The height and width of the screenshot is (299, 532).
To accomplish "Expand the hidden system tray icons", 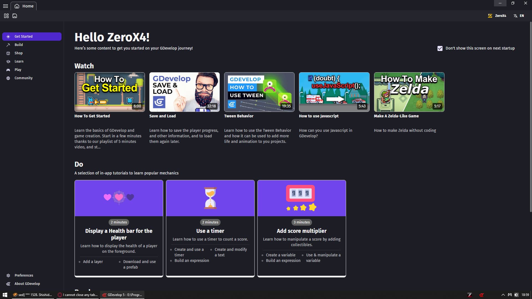I will click(x=503, y=295).
